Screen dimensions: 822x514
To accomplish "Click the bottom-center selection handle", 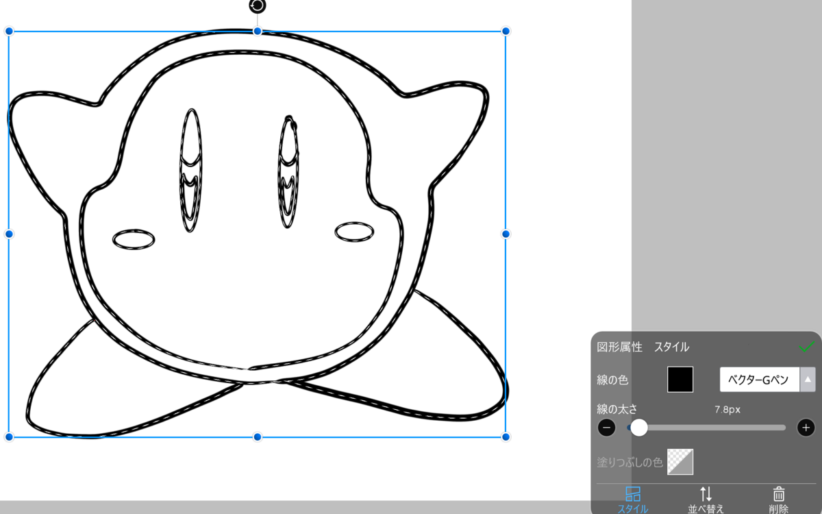I will point(258,437).
